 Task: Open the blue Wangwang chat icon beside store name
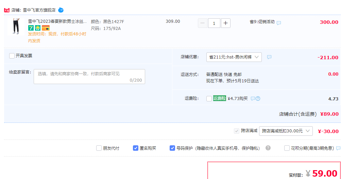coord(61,10)
